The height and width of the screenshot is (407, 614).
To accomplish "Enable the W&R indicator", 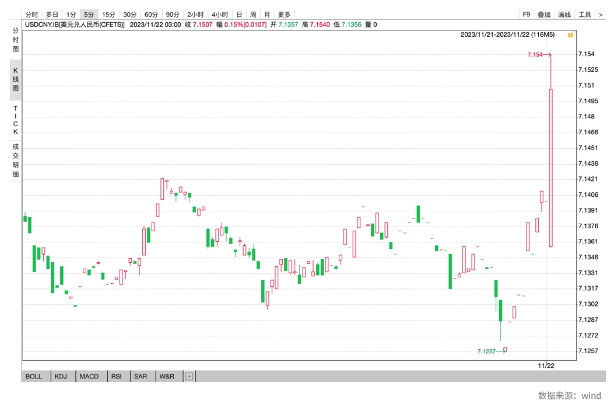I will pyautogui.click(x=167, y=377).
